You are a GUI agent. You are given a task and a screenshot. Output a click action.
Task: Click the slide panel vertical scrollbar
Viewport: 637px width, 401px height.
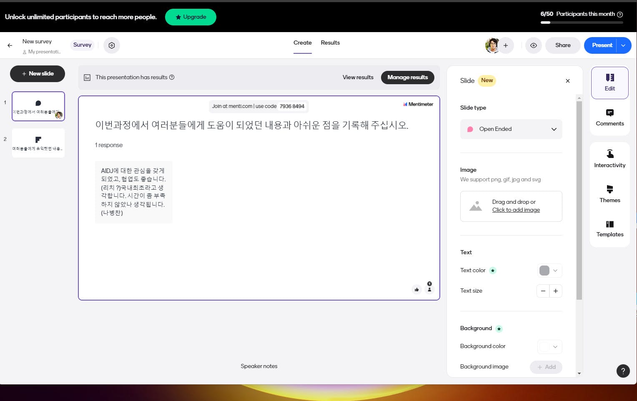click(579, 200)
